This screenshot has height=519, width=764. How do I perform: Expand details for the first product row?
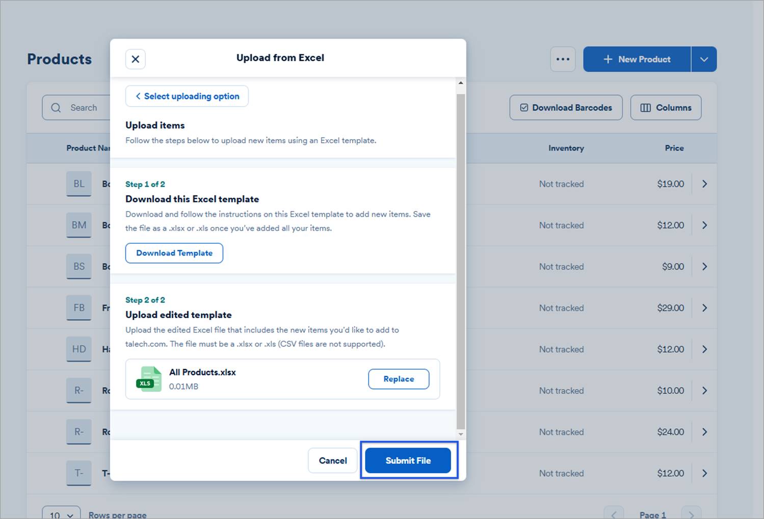704,184
